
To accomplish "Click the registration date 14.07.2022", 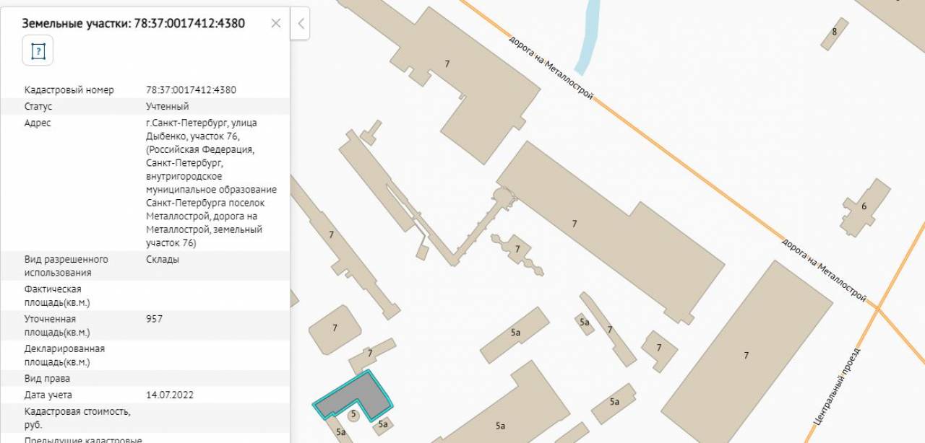I will tap(169, 395).
